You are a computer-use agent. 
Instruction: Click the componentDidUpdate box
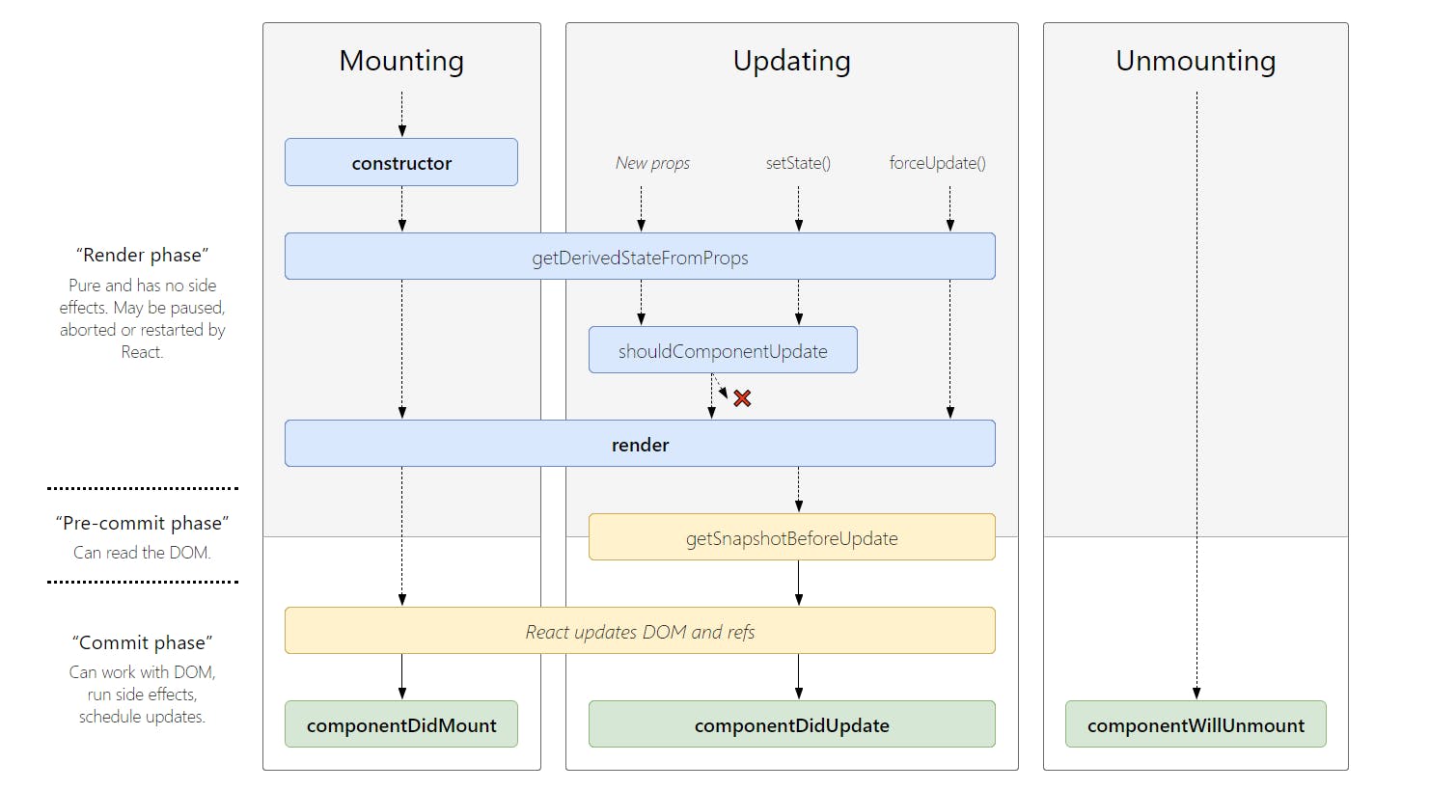(791, 724)
